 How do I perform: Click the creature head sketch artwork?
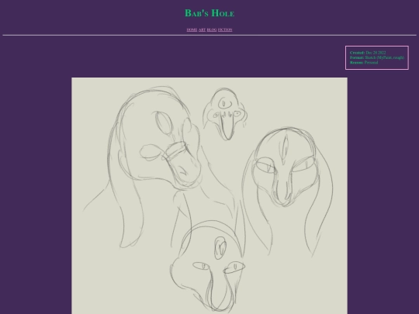(209, 195)
